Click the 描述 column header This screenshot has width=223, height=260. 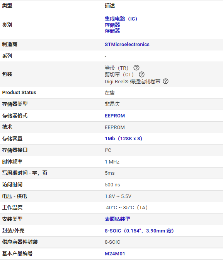click(x=110, y=6)
